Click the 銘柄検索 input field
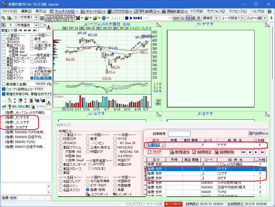 click(179, 134)
